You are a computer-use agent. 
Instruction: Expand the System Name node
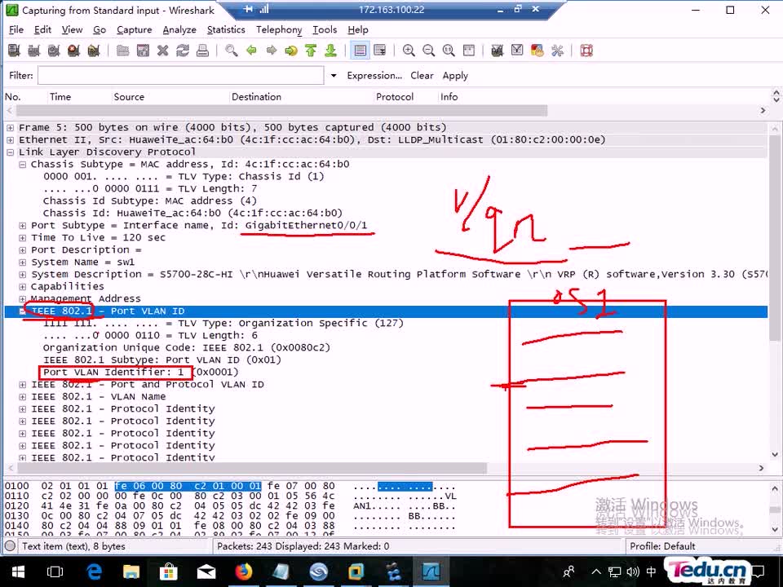(x=23, y=263)
